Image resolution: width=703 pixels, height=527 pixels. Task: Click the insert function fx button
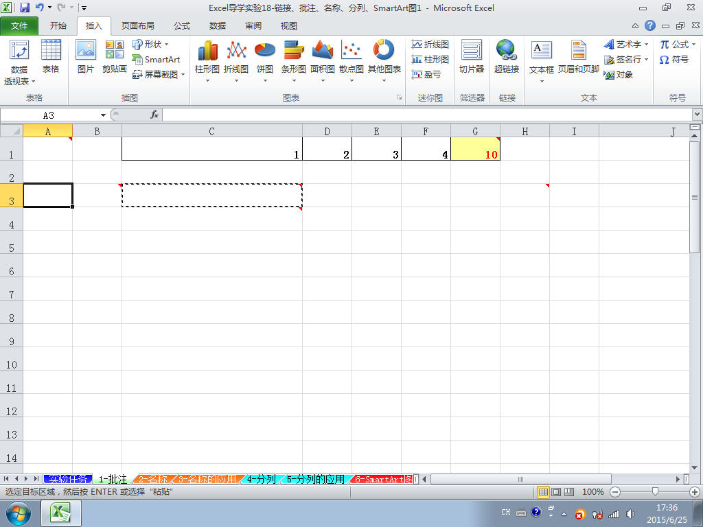[154, 115]
